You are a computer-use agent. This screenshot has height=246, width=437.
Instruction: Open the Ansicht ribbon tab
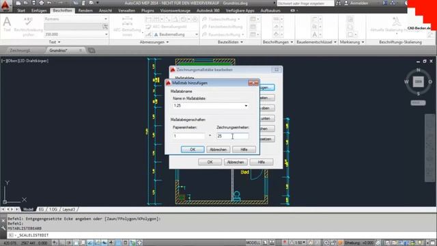point(105,11)
